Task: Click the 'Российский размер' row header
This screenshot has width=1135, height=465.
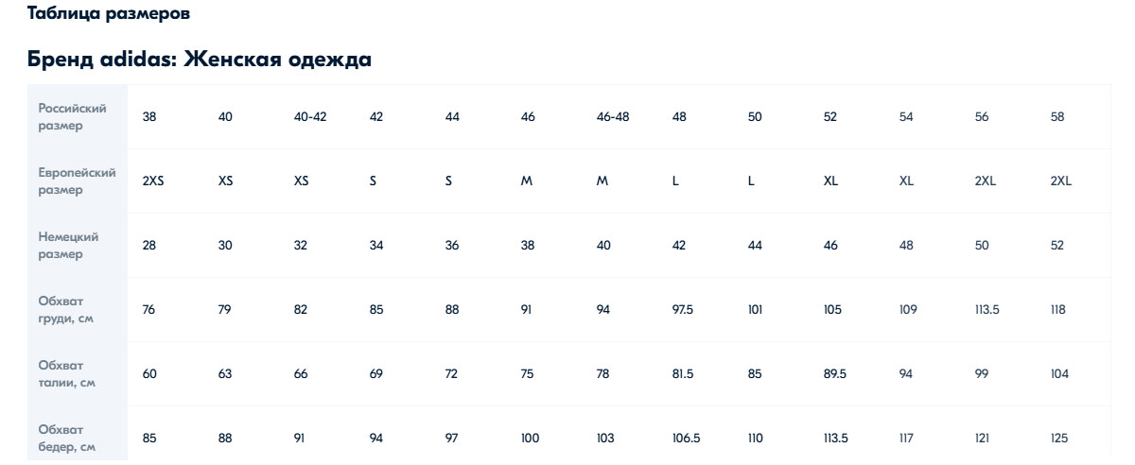Action: 72,117
